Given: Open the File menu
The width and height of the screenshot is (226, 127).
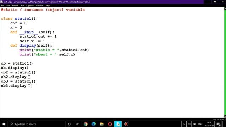Looking at the screenshot, I should [2, 6].
